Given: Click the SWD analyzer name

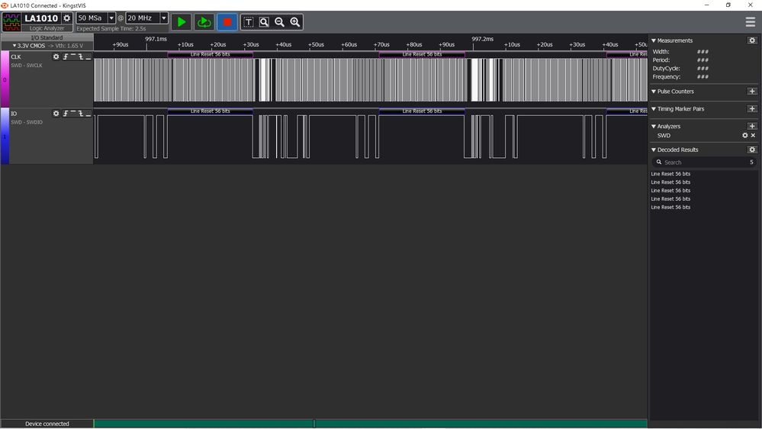Looking at the screenshot, I should (664, 135).
